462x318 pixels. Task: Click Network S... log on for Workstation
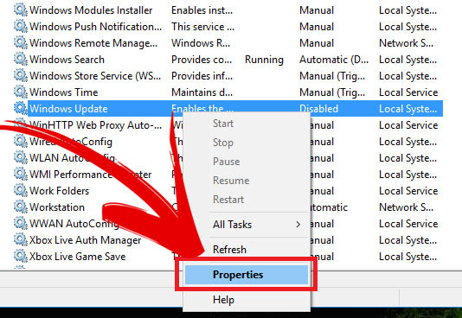[x=407, y=207]
